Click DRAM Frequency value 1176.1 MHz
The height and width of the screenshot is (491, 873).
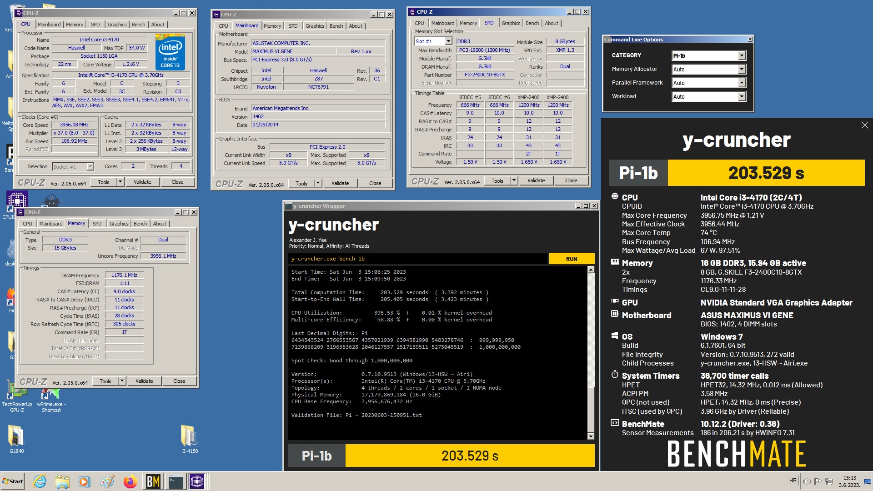tap(124, 275)
